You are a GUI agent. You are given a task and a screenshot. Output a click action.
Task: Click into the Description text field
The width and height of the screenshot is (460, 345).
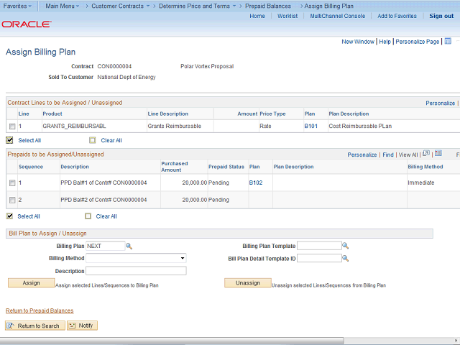click(x=136, y=271)
